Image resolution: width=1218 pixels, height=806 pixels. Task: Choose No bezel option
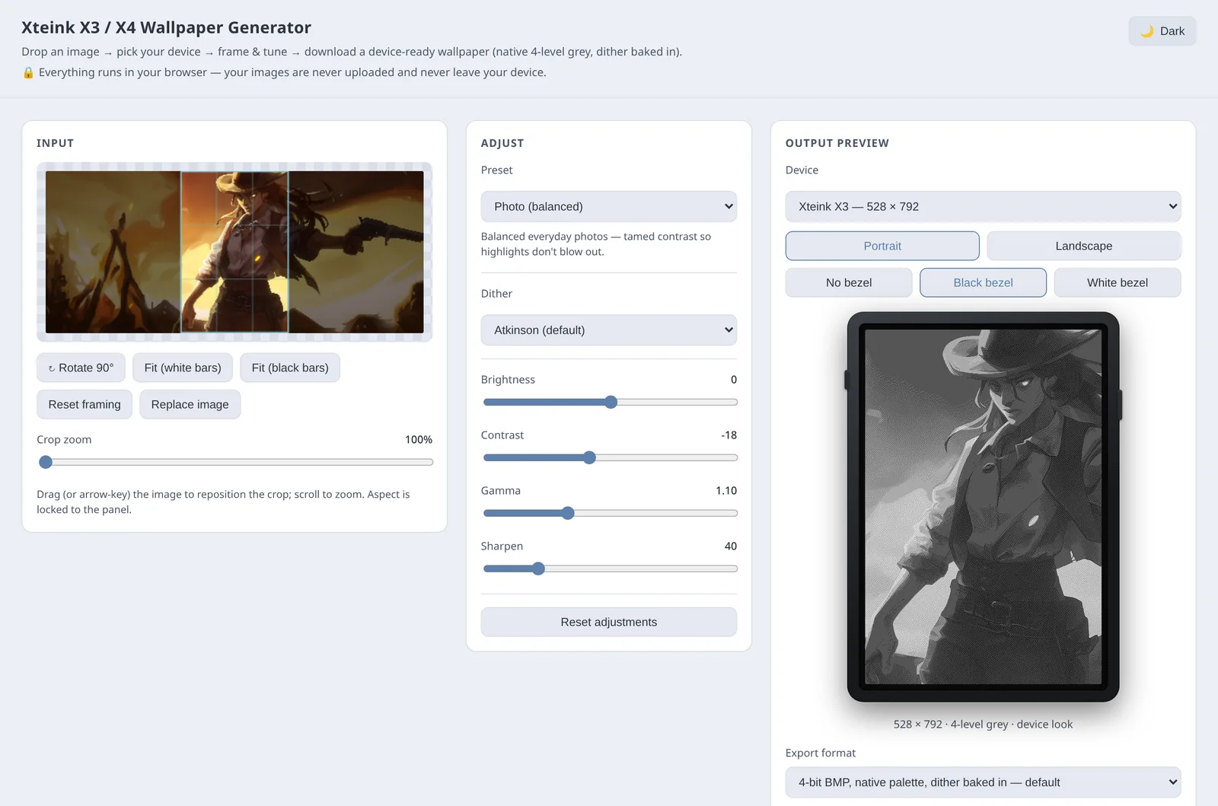[849, 282]
